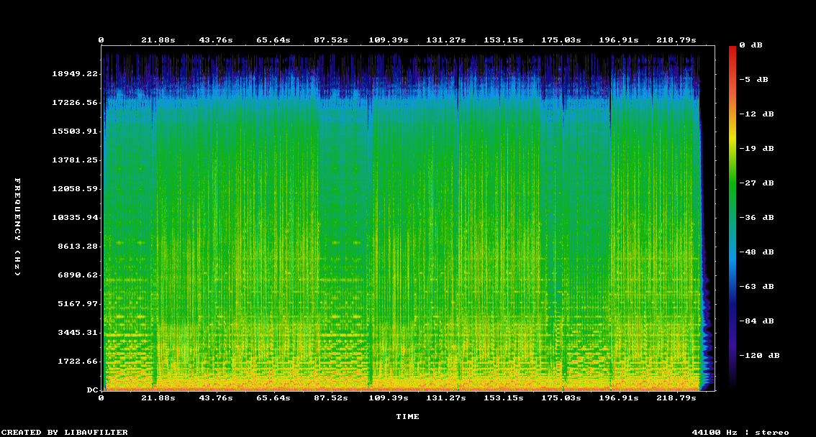Select the -48 dB legend label
The height and width of the screenshot is (437, 816).
click(758, 252)
